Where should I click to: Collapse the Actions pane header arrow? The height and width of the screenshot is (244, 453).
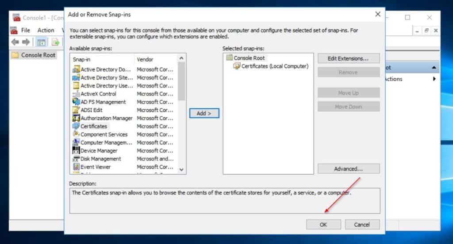coord(434,68)
